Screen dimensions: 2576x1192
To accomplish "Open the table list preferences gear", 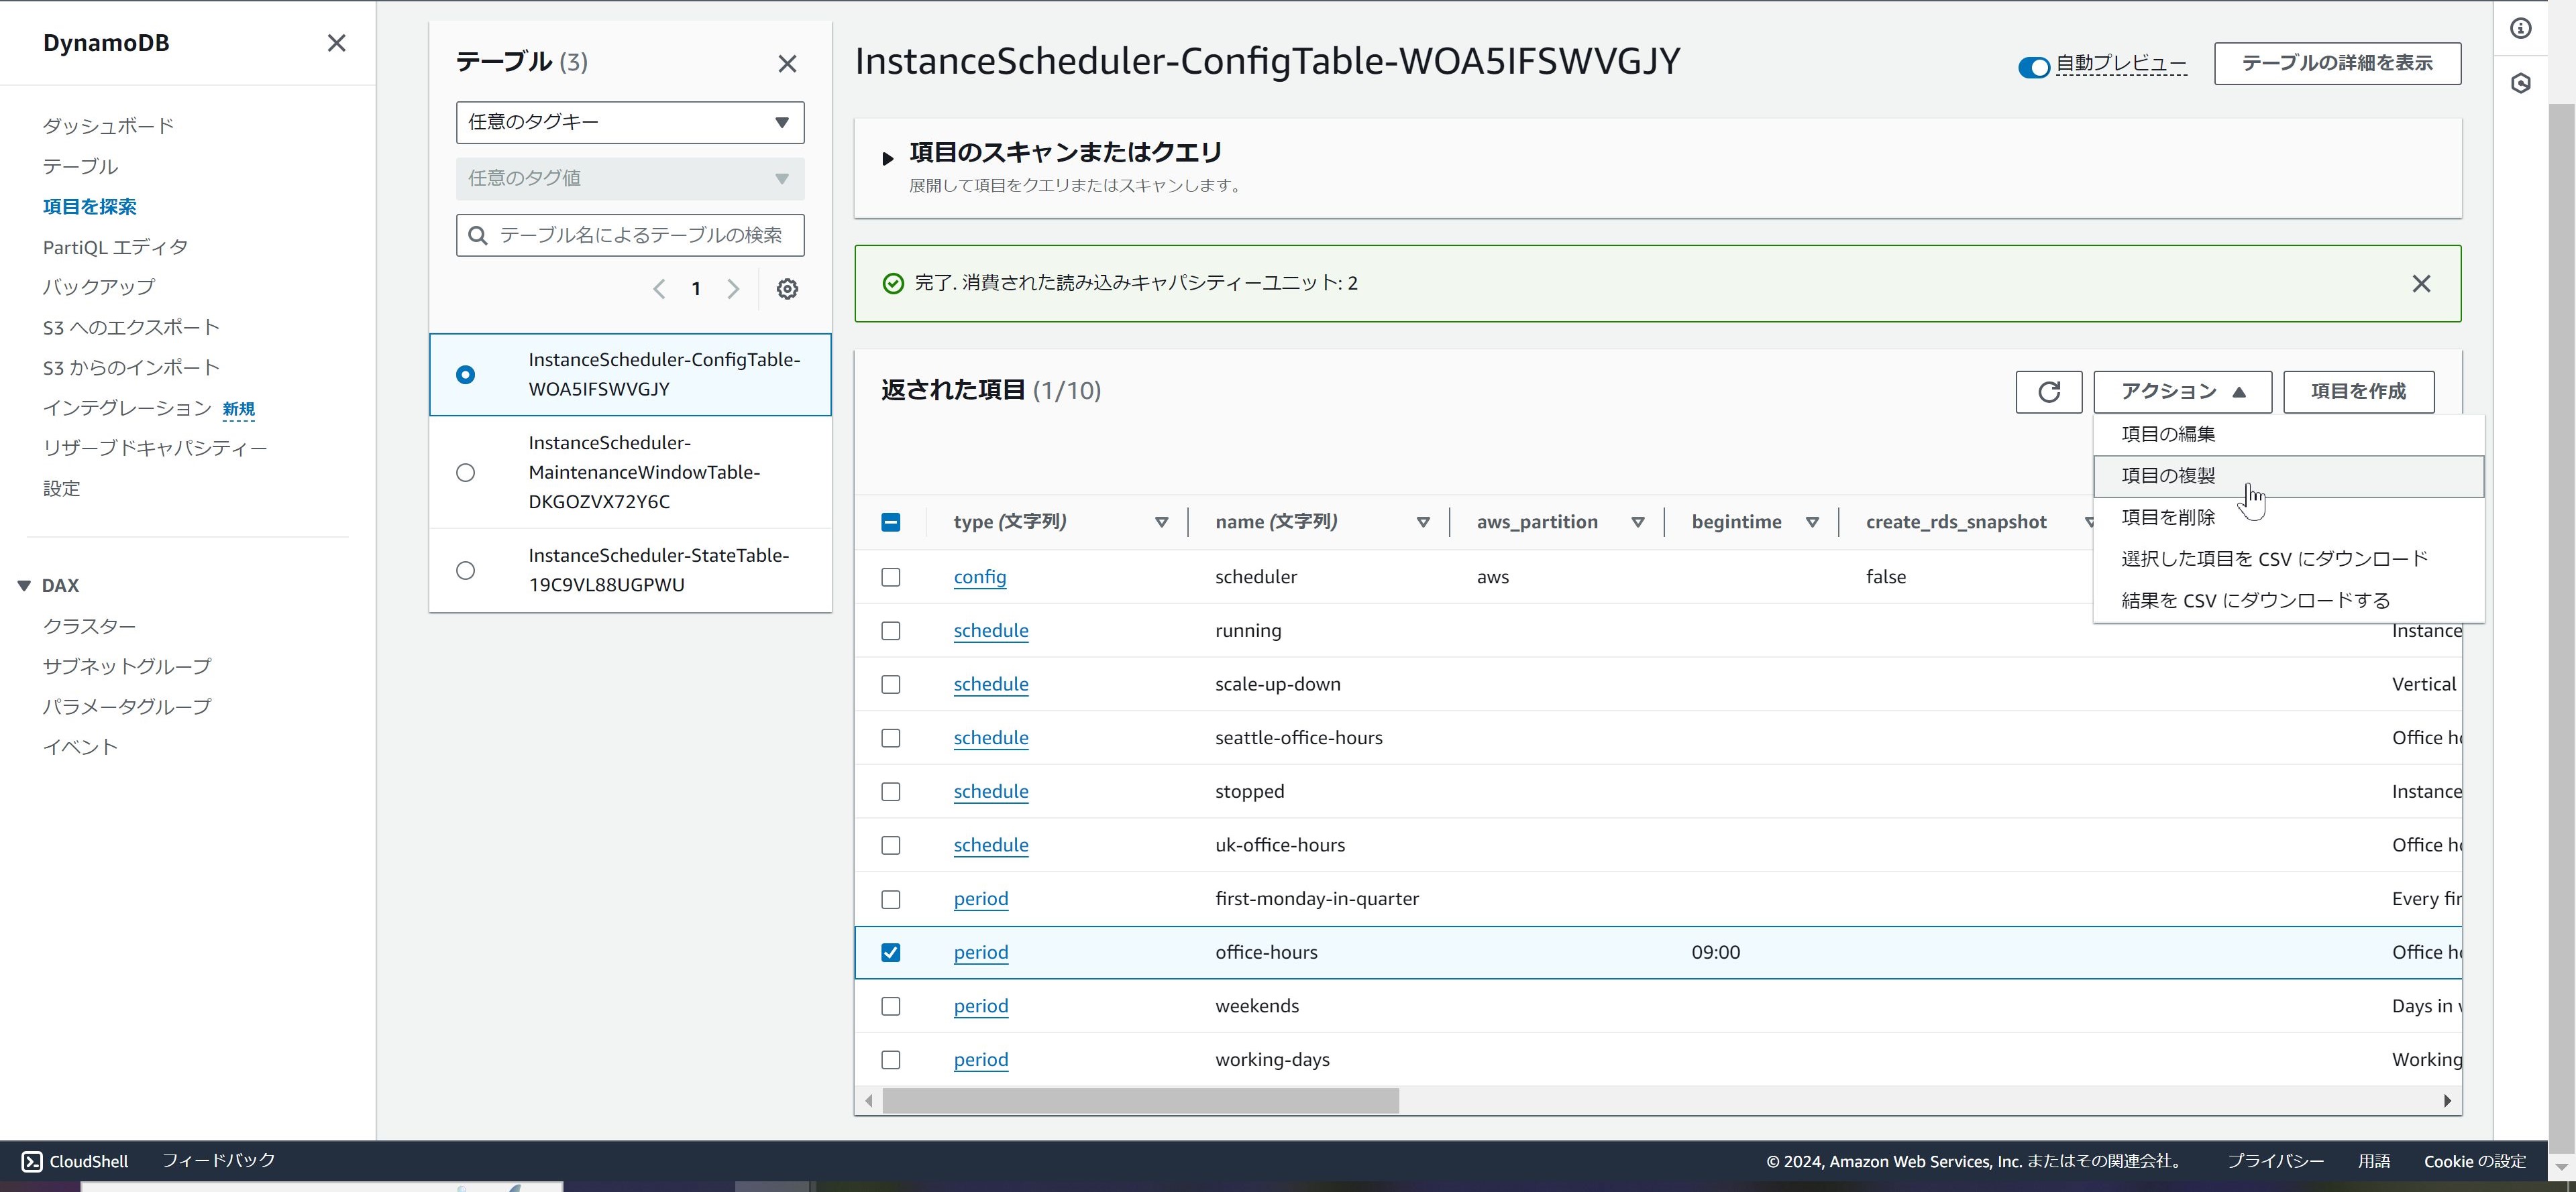I will coord(788,289).
